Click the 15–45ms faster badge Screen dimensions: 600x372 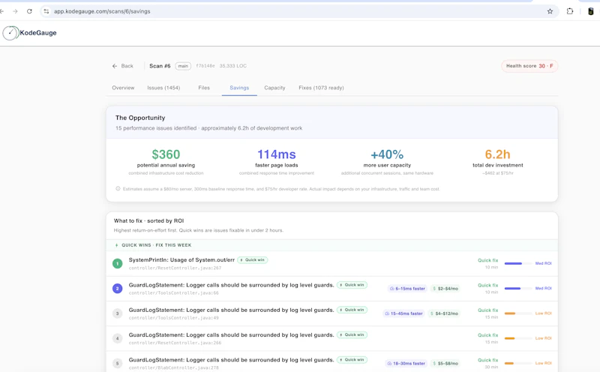[x=403, y=313]
